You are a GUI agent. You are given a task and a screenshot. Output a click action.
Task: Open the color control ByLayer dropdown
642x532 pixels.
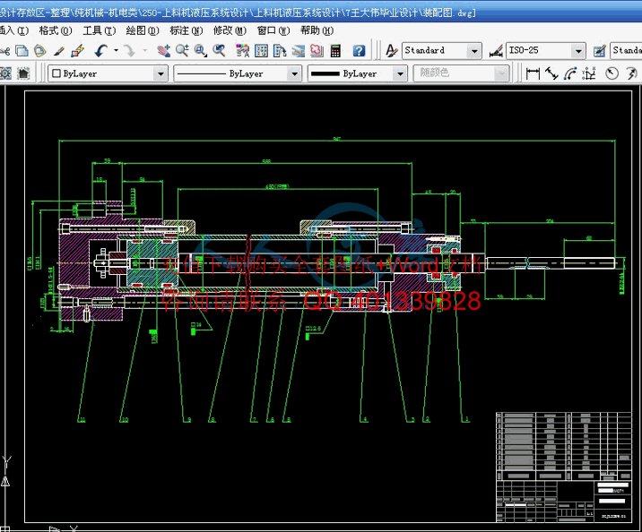click(160, 73)
